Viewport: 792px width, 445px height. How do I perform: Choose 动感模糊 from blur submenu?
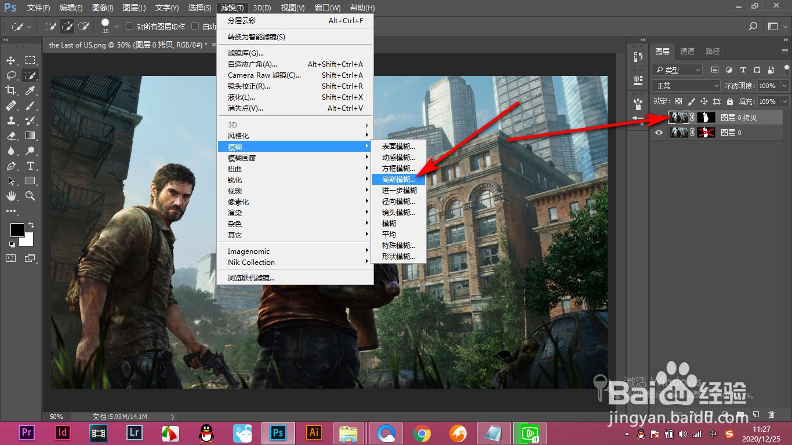click(399, 158)
